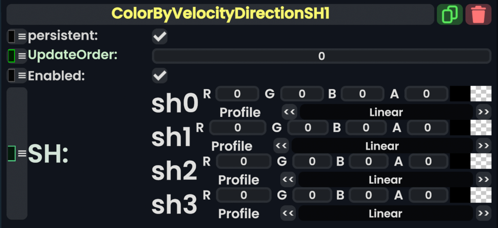This screenshot has height=228, width=498.
Task: Click the green handle icon beside UpdateOrder
Action: [17, 56]
